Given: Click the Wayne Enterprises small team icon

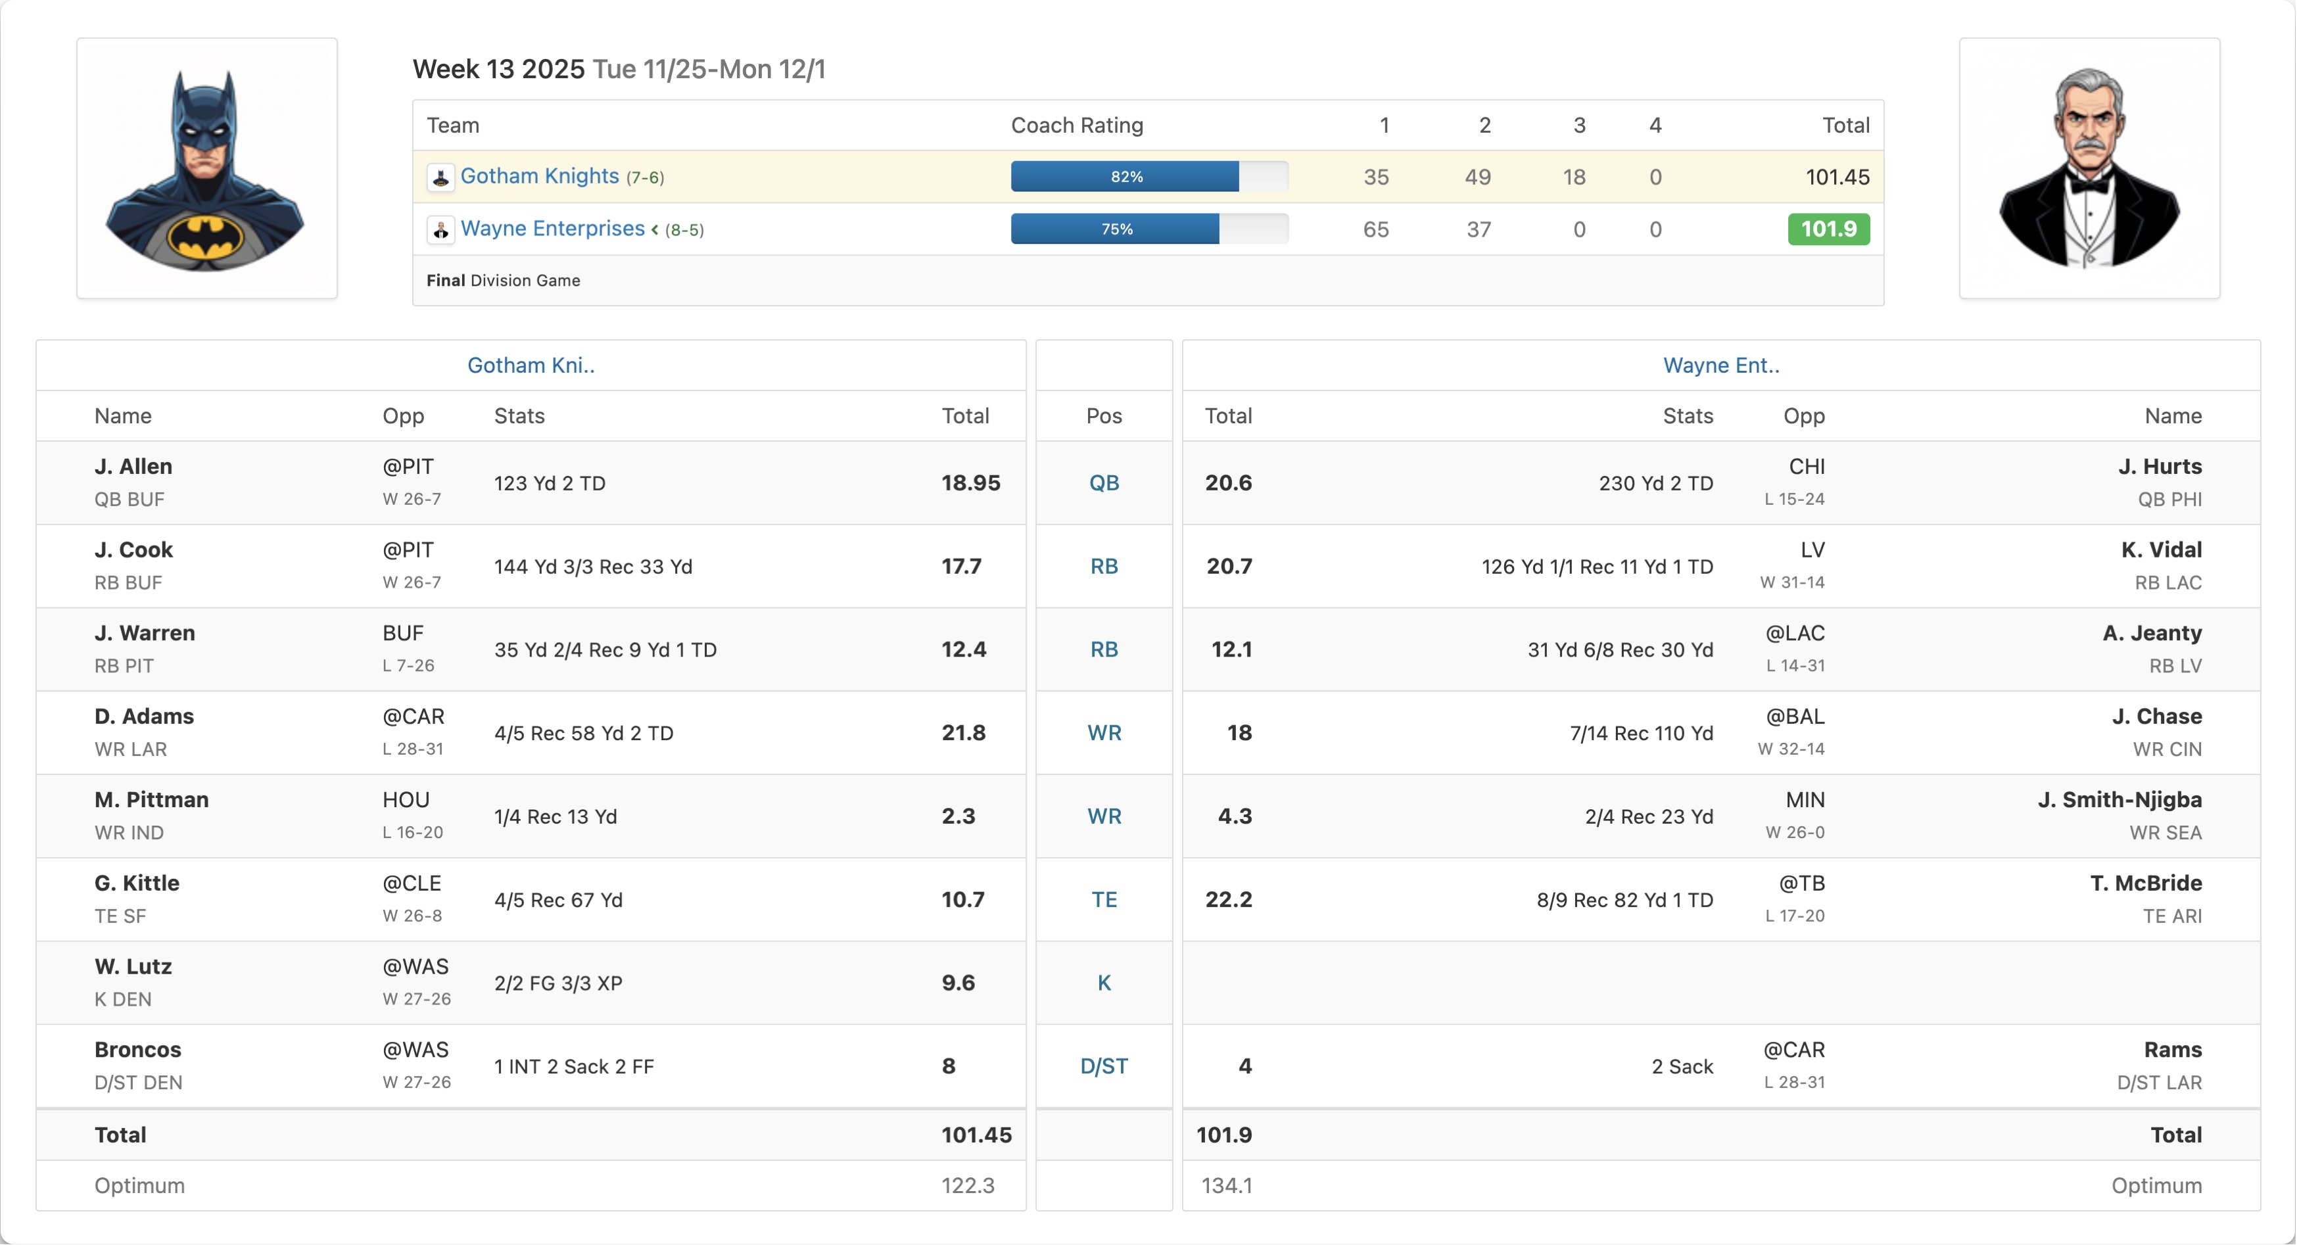Looking at the screenshot, I should (440, 229).
